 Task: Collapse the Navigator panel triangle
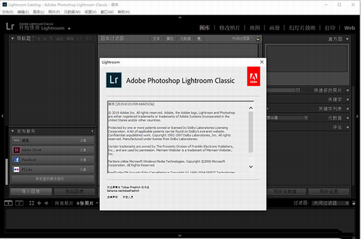click(x=12, y=39)
